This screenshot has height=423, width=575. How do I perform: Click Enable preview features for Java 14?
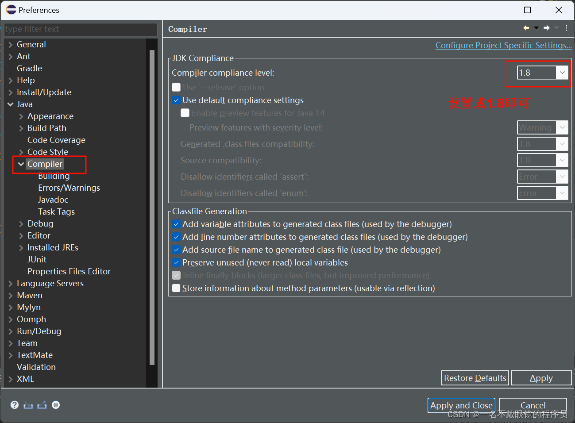tap(185, 113)
